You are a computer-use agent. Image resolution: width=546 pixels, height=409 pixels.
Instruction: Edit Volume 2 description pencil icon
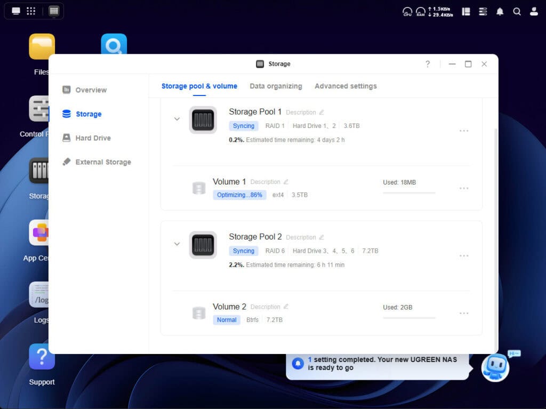click(286, 307)
